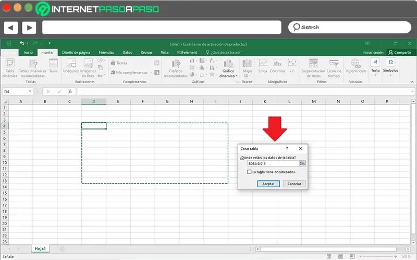Click the Compartir button

[x=400, y=53]
